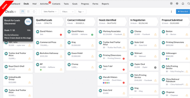The image size is (190, 98).
Task: Switch to list view icon
Action: 28,11
